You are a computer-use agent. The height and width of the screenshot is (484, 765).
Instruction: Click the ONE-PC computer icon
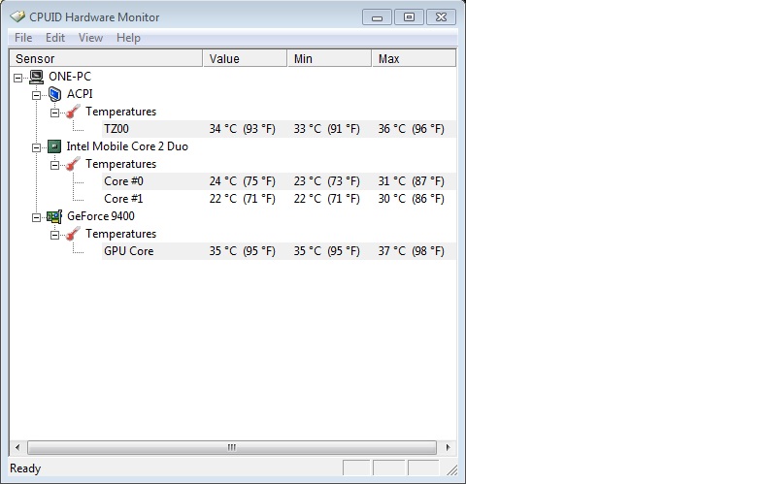tap(37, 77)
